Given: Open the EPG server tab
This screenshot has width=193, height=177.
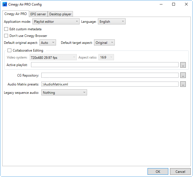Looking at the screenshot, I should [x=38, y=14].
